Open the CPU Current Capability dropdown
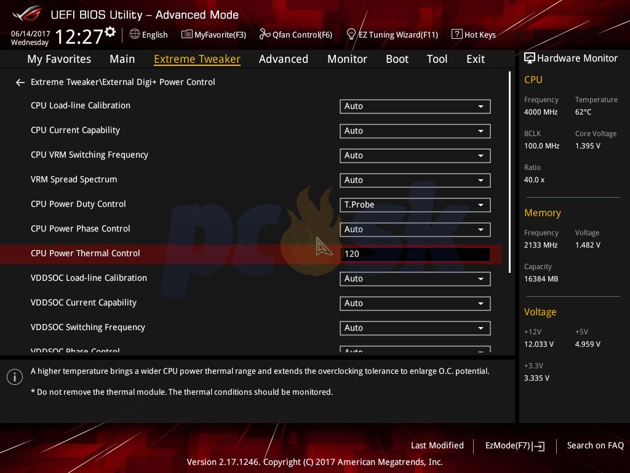Viewport: 630px width, 473px height. point(415,131)
